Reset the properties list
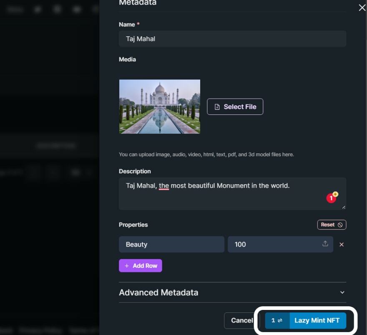This screenshot has height=335, width=367. pos(332,225)
